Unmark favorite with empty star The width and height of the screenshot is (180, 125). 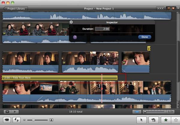point(175,120)
